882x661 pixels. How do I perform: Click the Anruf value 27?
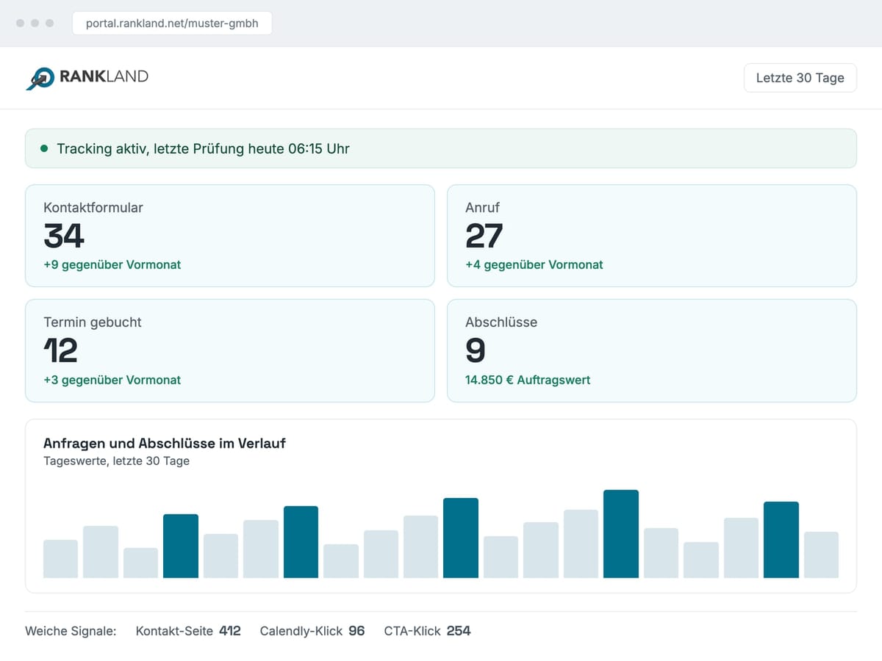(484, 236)
